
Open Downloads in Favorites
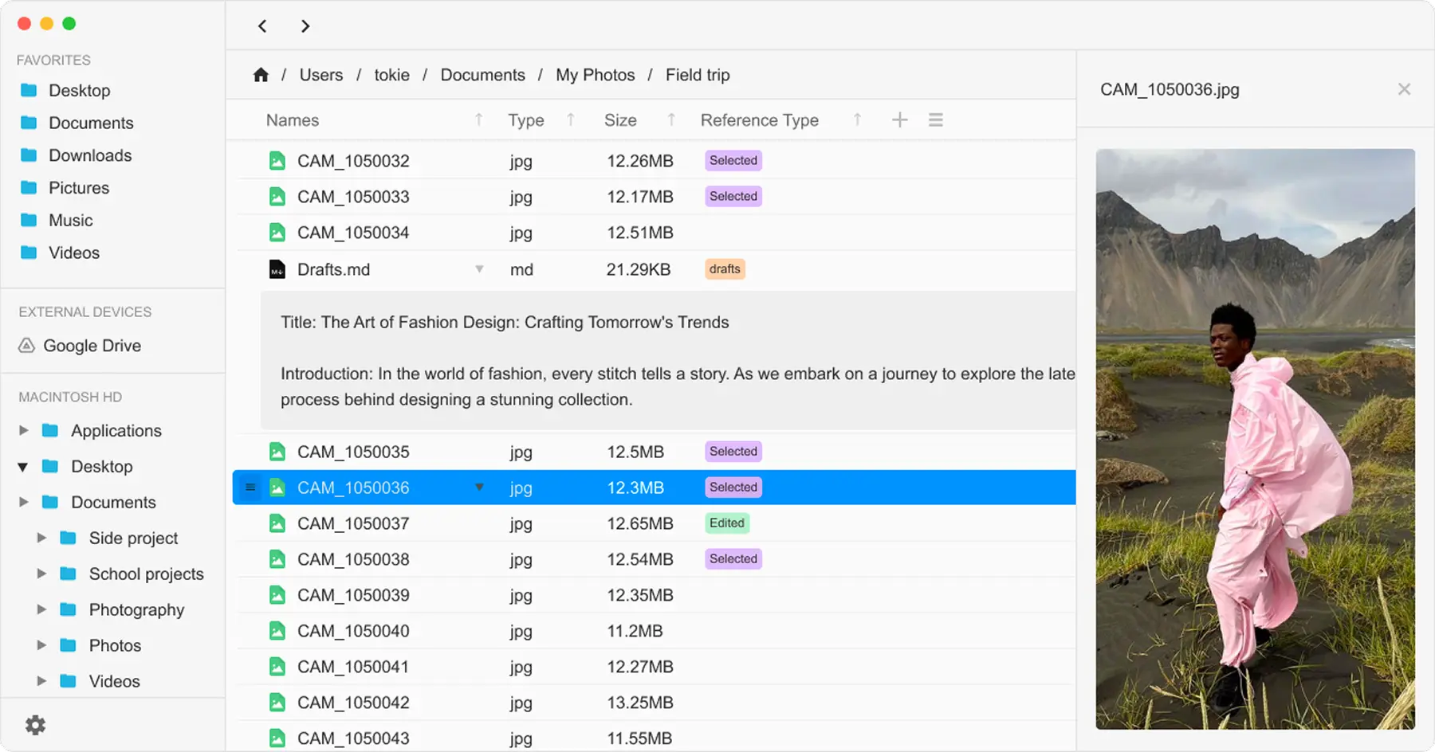[x=90, y=155]
